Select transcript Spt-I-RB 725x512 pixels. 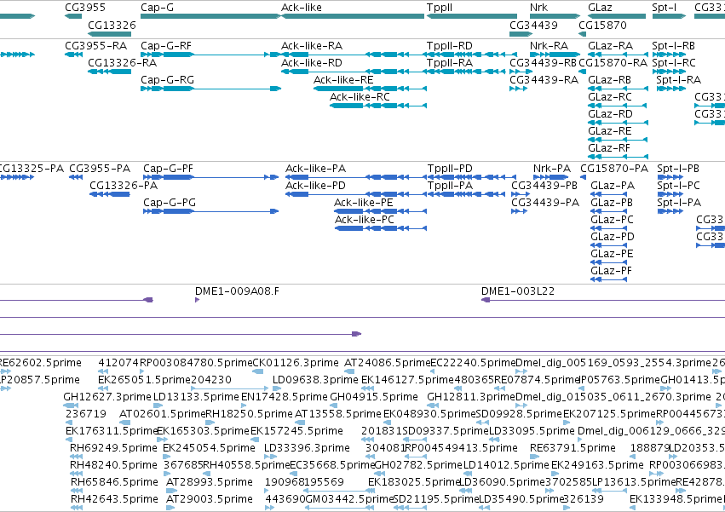669,55
